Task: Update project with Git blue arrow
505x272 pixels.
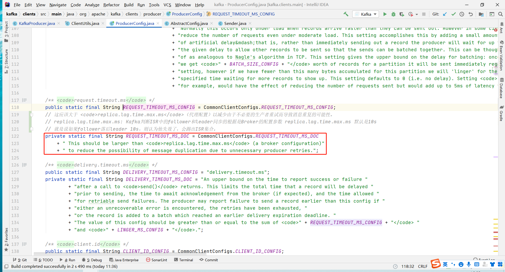Action: pos(445,14)
